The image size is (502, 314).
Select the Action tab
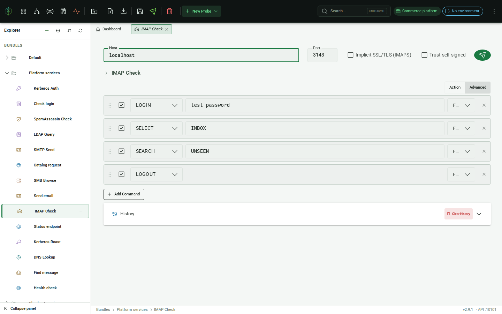point(455,88)
